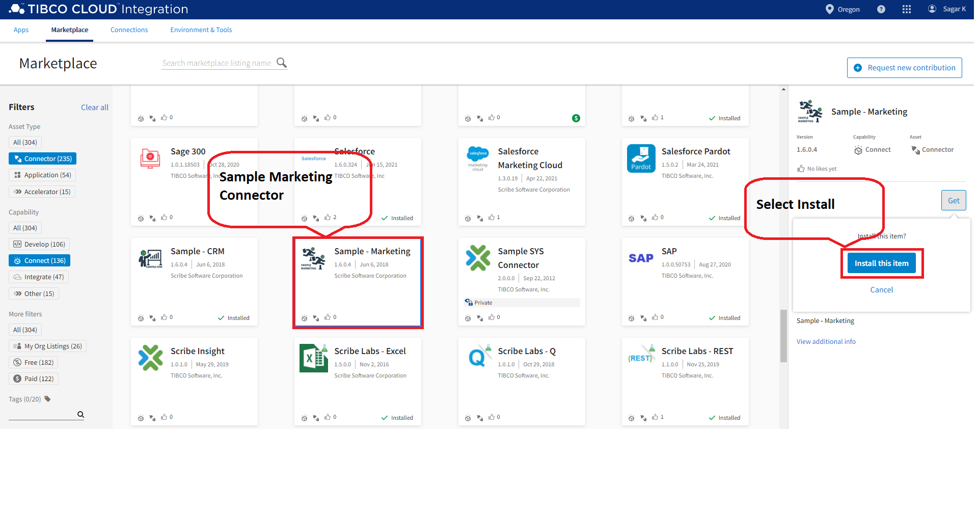Click the Sample - CRM card logo
The width and height of the screenshot is (978, 511).
150,258
